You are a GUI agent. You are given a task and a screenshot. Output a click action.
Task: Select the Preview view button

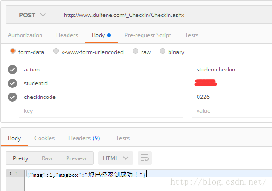click(76, 158)
